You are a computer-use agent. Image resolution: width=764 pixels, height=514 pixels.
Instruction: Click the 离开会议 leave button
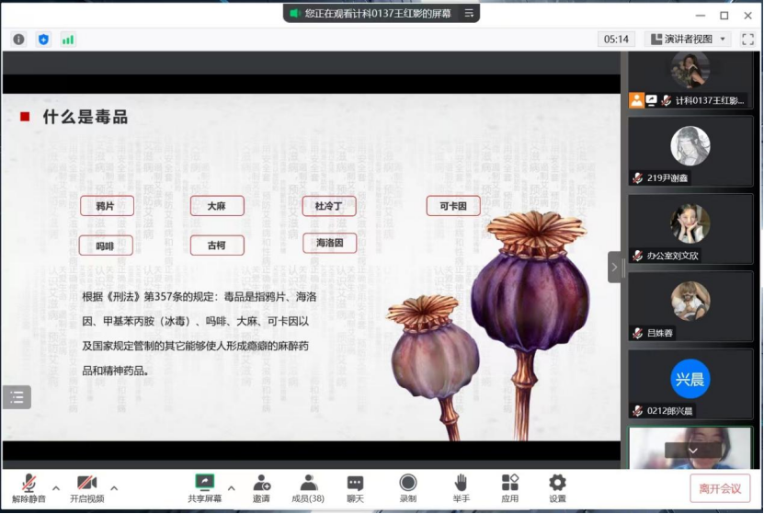click(720, 488)
